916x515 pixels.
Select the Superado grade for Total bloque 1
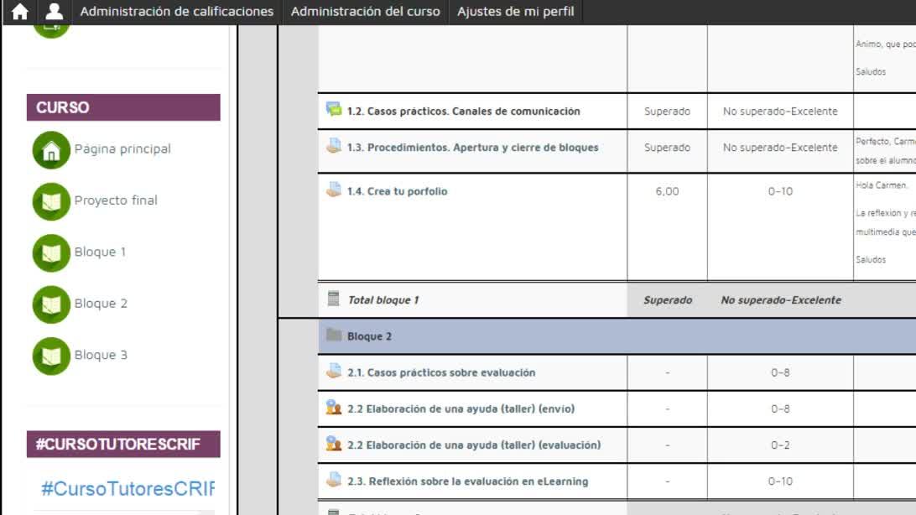click(668, 300)
